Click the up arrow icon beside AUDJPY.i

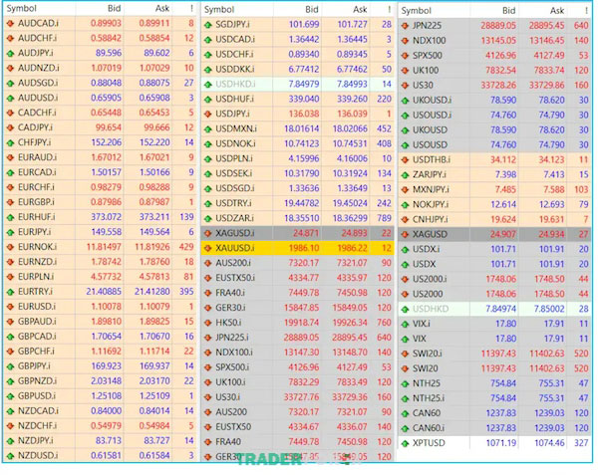point(10,54)
